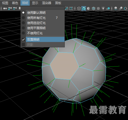This screenshot has width=128, height=120.
Task: Open the 面板 menu
Action: pos(58,3)
